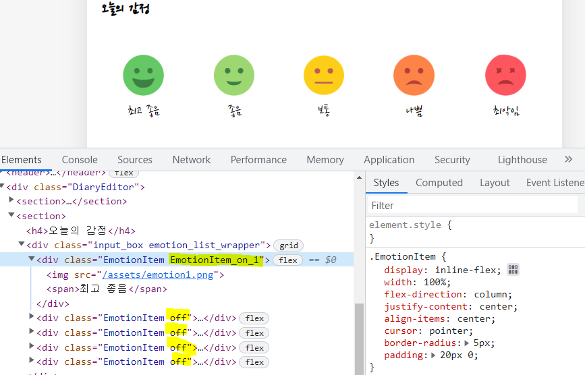
Task: Select the span 최고 좋음 node
Action: pos(107,289)
